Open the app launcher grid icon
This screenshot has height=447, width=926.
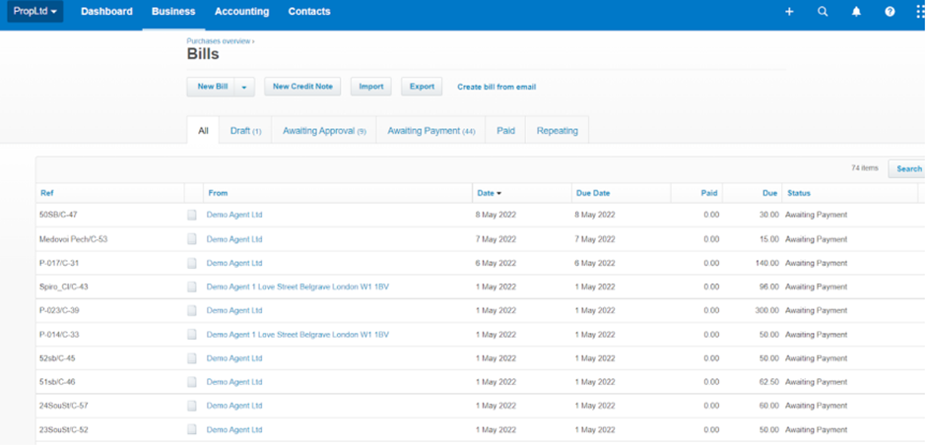coord(919,12)
